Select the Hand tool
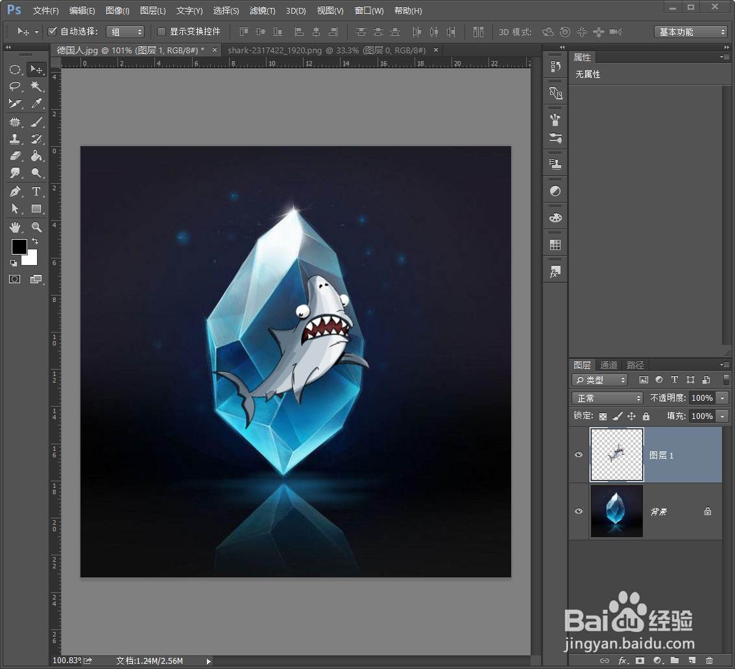The image size is (735, 669). [x=15, y=228]
